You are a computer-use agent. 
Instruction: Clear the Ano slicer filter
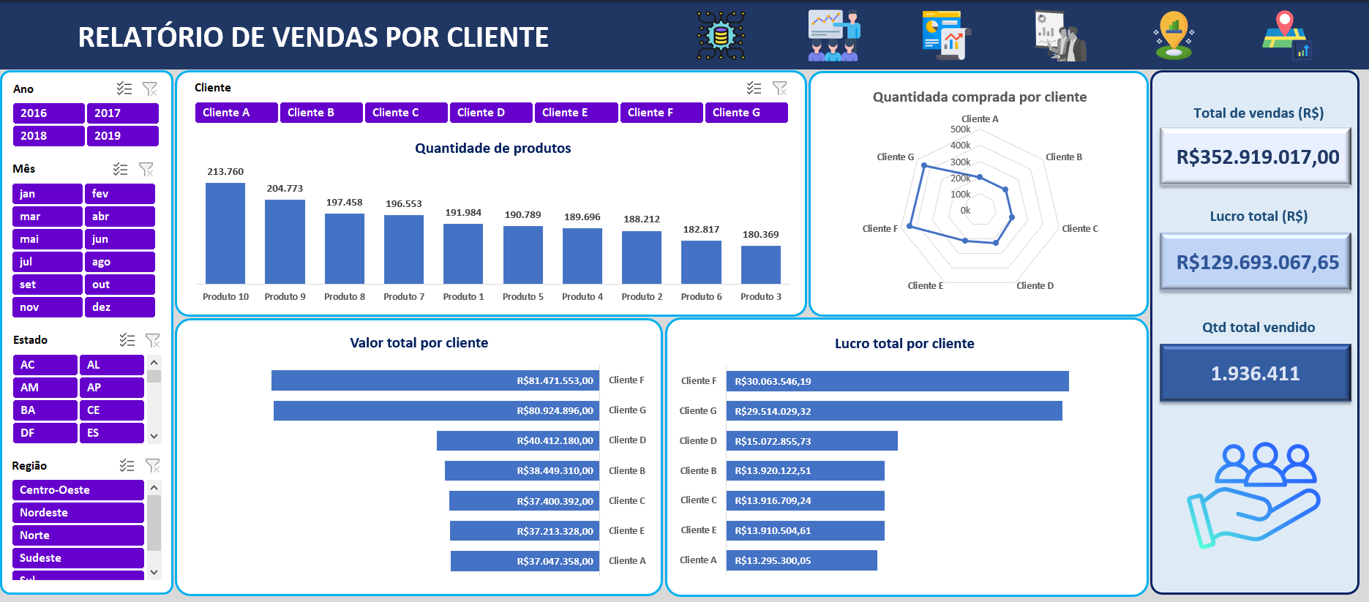150,89
